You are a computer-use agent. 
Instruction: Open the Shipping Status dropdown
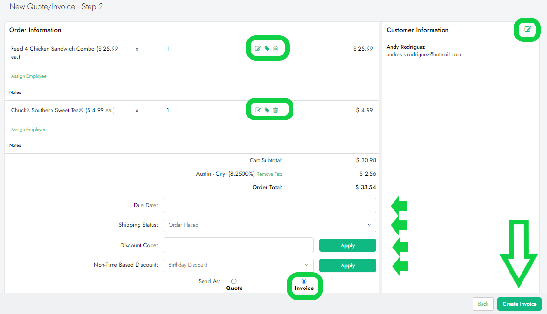[x=269, y=225]
